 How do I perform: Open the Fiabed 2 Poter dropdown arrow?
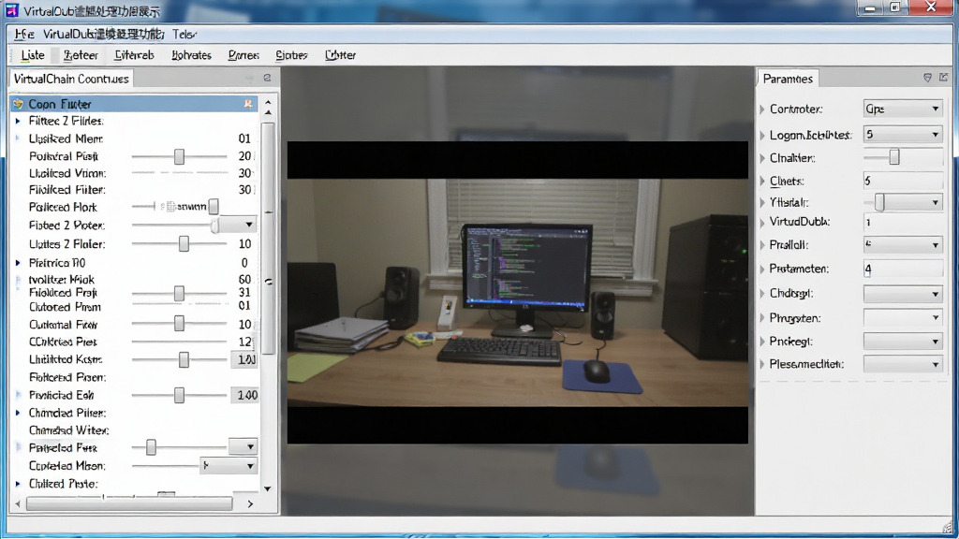tap(248, 225)
